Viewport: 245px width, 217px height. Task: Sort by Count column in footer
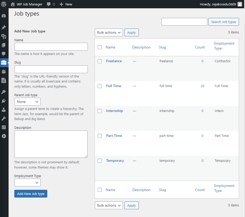[x=200, y=190]
